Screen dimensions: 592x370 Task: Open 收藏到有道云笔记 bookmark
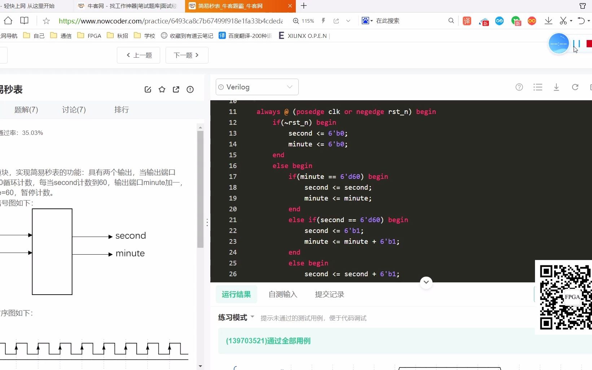click(187, 36)
